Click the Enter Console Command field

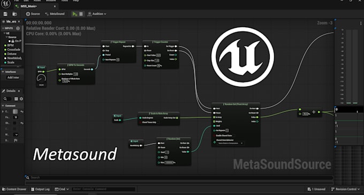click(103, 189)
